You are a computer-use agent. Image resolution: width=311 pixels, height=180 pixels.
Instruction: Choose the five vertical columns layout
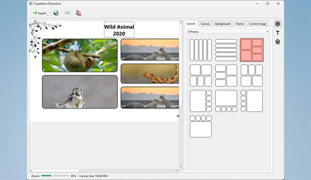click(x=201, y=50)
